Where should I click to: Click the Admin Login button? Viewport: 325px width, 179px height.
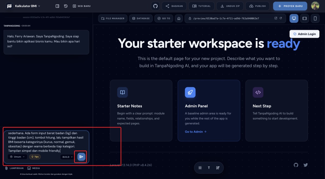[x=304, y=34]
